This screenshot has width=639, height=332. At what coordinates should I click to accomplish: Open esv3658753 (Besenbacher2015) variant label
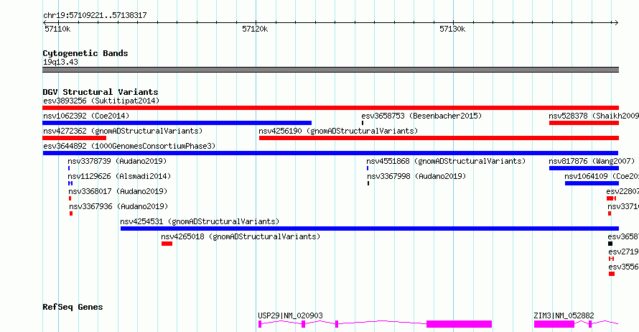click(421, 116)
